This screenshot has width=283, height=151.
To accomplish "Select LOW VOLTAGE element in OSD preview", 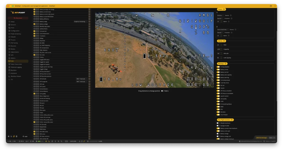I will click(x=153, y=85).
